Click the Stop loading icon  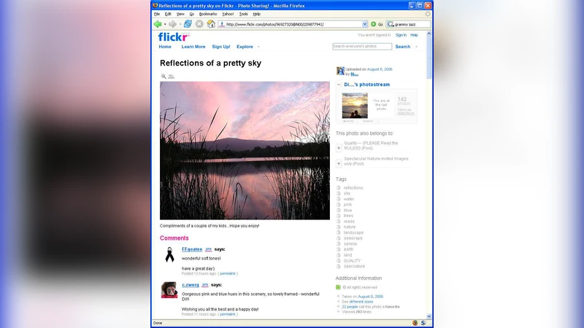(199, 24)
